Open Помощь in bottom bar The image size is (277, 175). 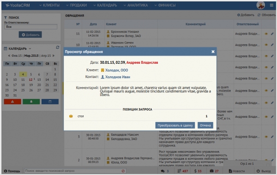[x=12, y=171]
